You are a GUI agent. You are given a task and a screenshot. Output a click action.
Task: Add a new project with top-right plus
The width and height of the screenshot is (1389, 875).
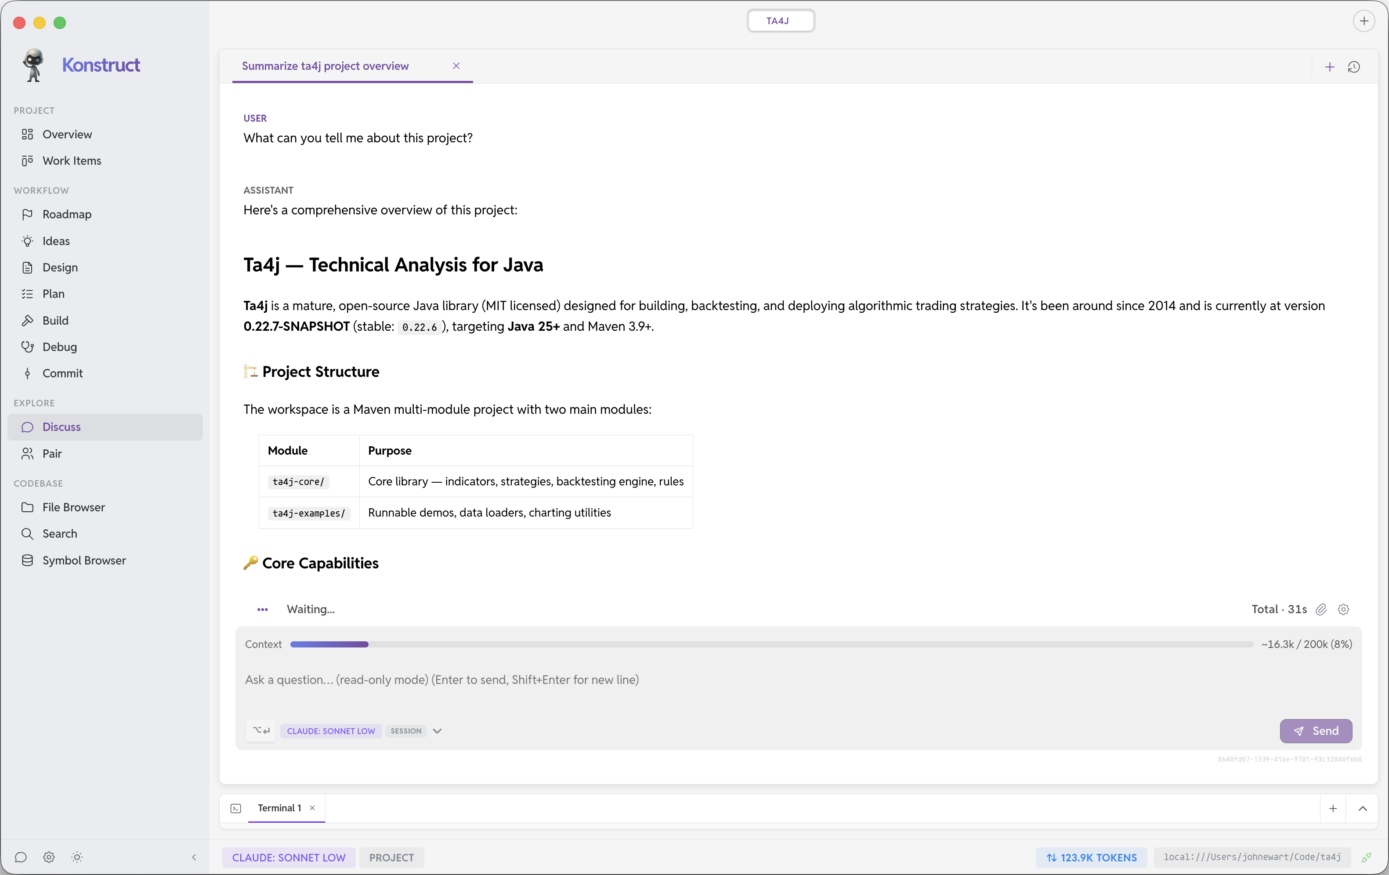[x=1364, y=22]
